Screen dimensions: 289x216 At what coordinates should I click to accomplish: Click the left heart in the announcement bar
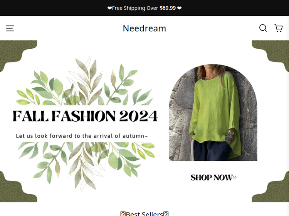109,8
